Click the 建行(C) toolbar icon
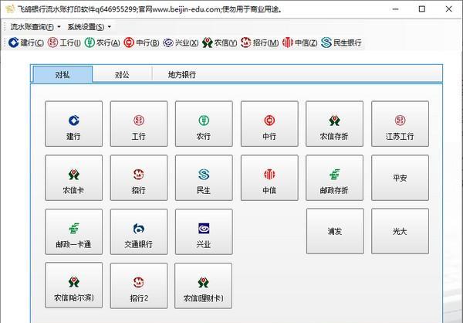 pos(26,42)
